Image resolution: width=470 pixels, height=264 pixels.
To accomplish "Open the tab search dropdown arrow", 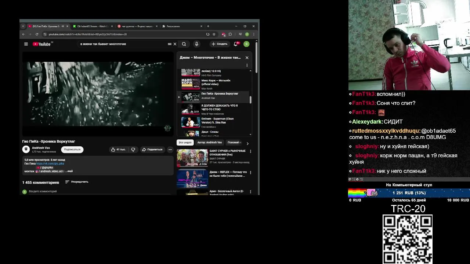I will point(23,26).
